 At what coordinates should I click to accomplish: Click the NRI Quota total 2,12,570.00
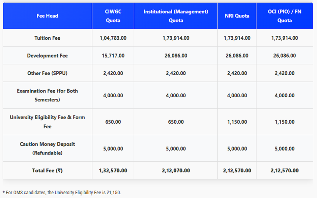pyautogui.click(x=237, y=170)
